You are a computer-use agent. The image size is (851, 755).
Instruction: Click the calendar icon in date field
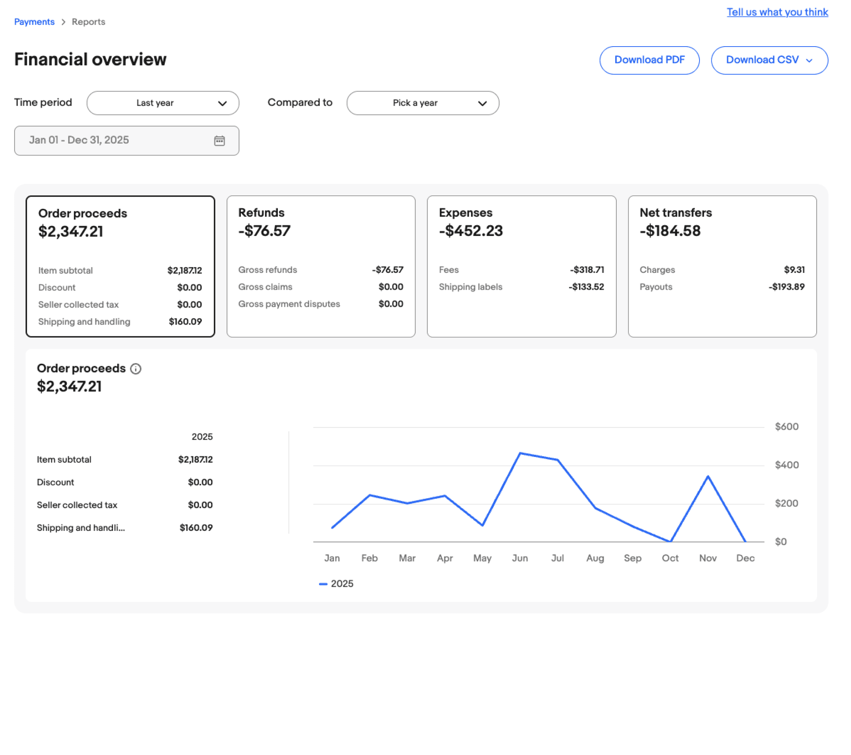(219, 141)
